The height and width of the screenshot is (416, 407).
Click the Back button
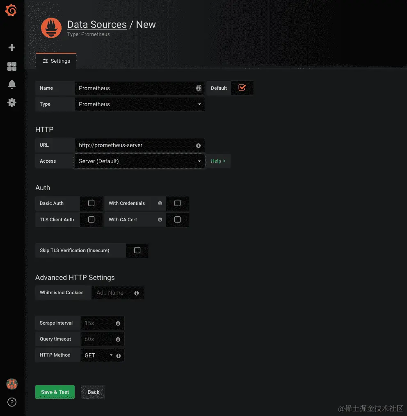(x=93, y=392)
